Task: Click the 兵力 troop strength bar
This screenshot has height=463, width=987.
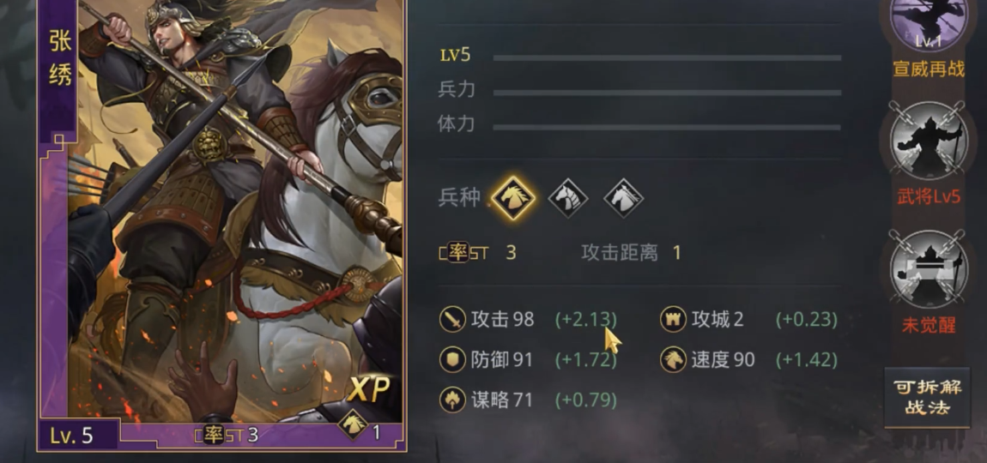Action: pyautogui.click(x=667, y=93)
